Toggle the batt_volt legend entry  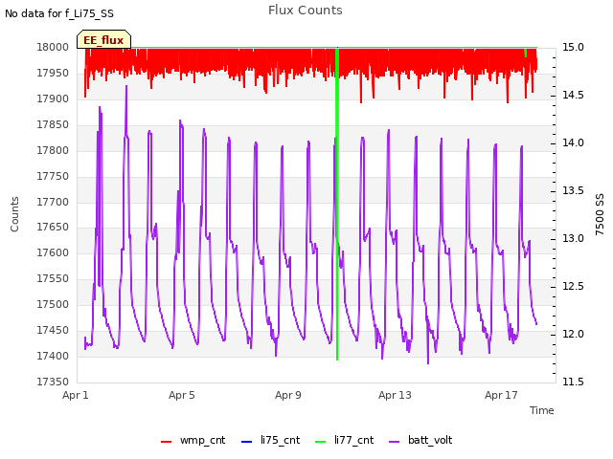click(421, 440)
